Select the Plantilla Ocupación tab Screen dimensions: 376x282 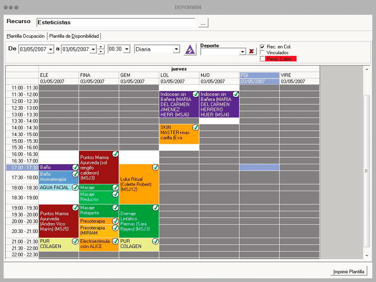coord(25,36)
